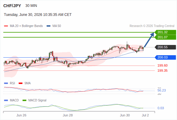Click the MACD Signal green legend marker
Image resolution: width=177 pixels, height=120 pixels.
pyautogui.click(x=24, y=100)
